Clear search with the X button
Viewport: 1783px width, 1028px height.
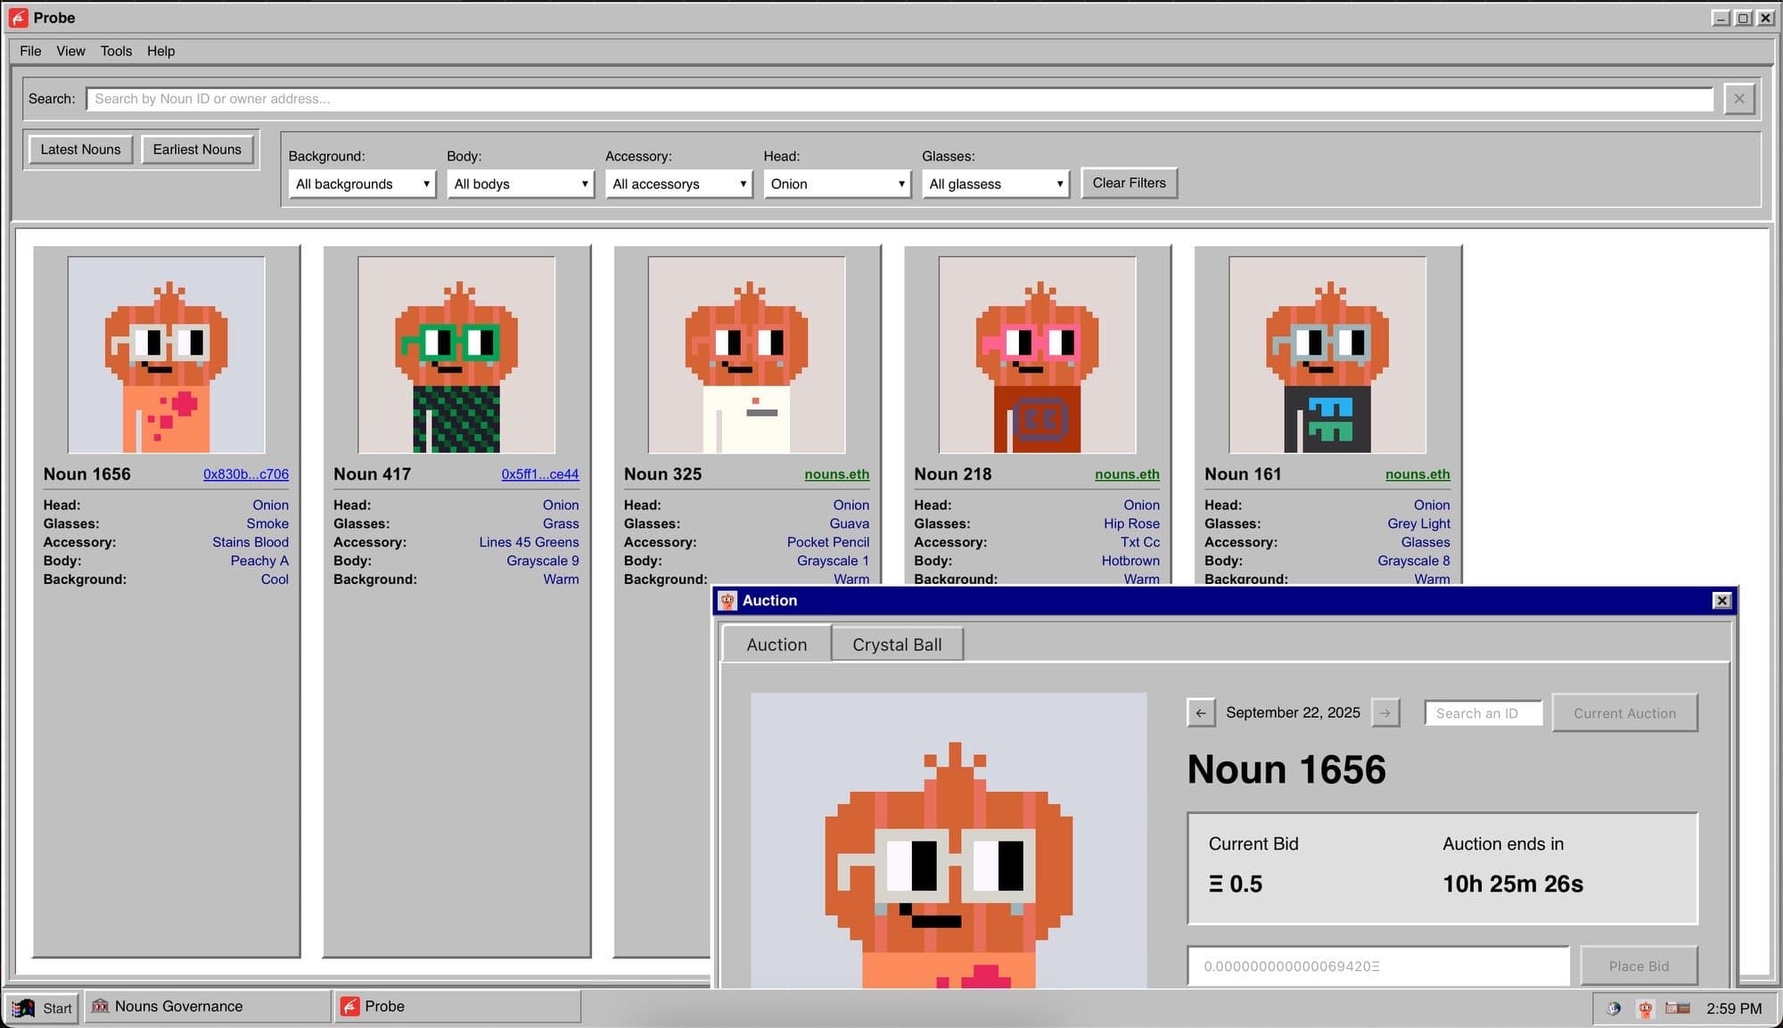coord(1738,99)
